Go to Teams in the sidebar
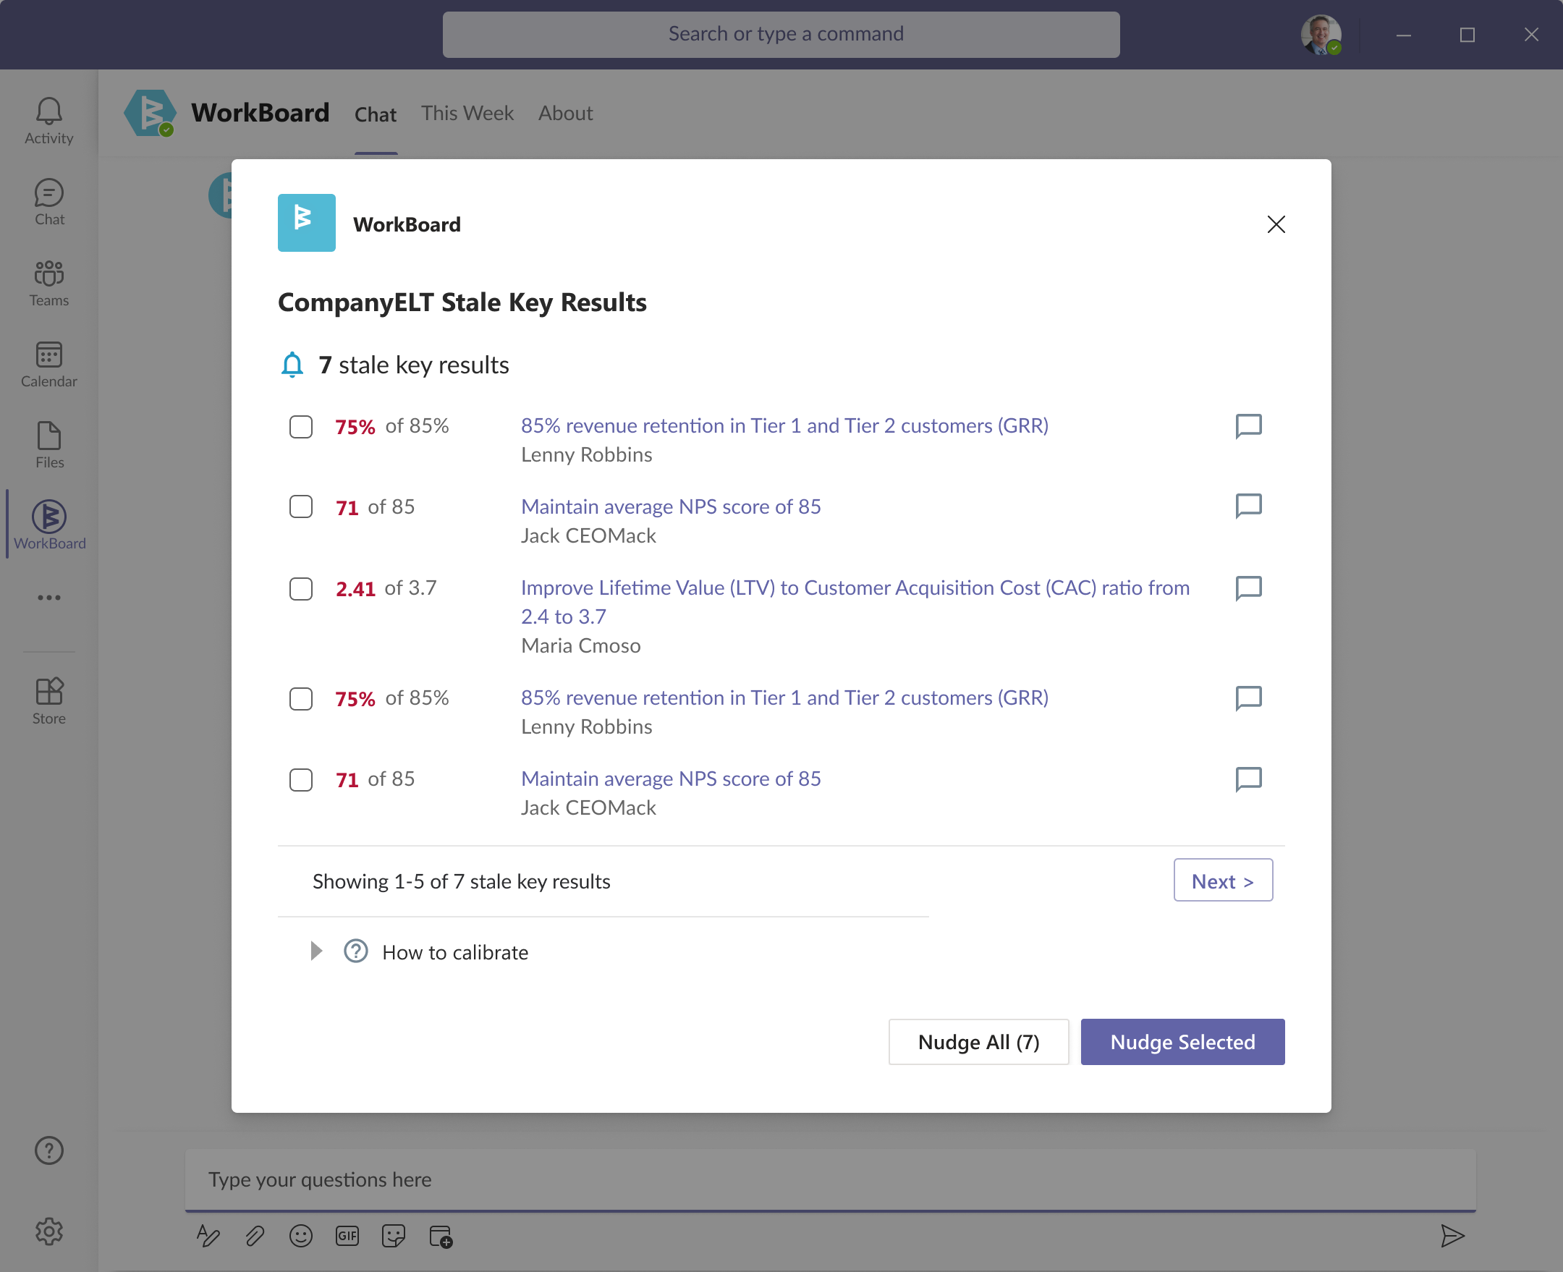This screenshot has width=1563, height=1272. click(x=49, y=284)
